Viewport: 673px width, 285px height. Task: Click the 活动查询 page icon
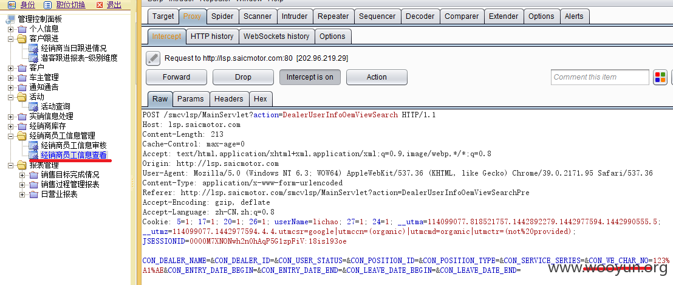point(33,106)
